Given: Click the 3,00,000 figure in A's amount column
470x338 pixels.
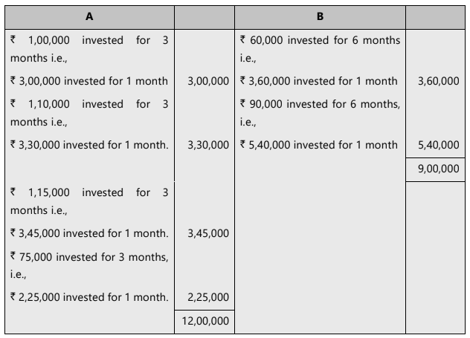Looking at the screenshot, I should click(209, 80).
